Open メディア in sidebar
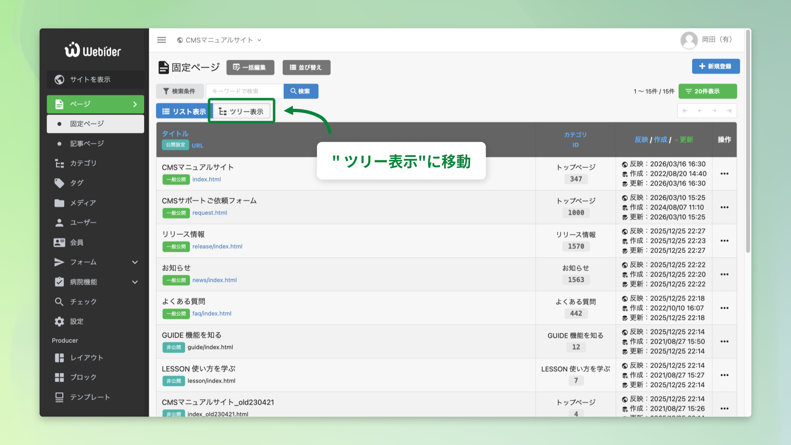Viewport: 791px width, 445px height. click(96, 203)
